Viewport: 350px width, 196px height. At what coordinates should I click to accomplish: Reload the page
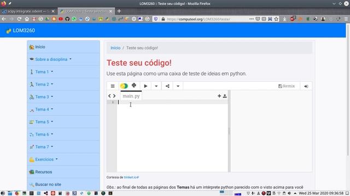pyautogui.click(x=19, y=19)
